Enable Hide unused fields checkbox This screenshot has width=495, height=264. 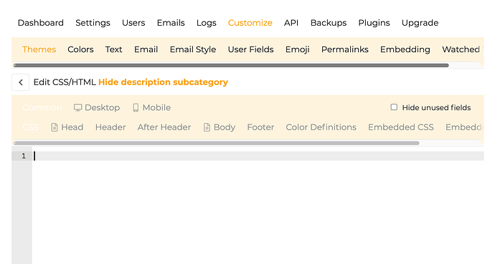point(394,107)
